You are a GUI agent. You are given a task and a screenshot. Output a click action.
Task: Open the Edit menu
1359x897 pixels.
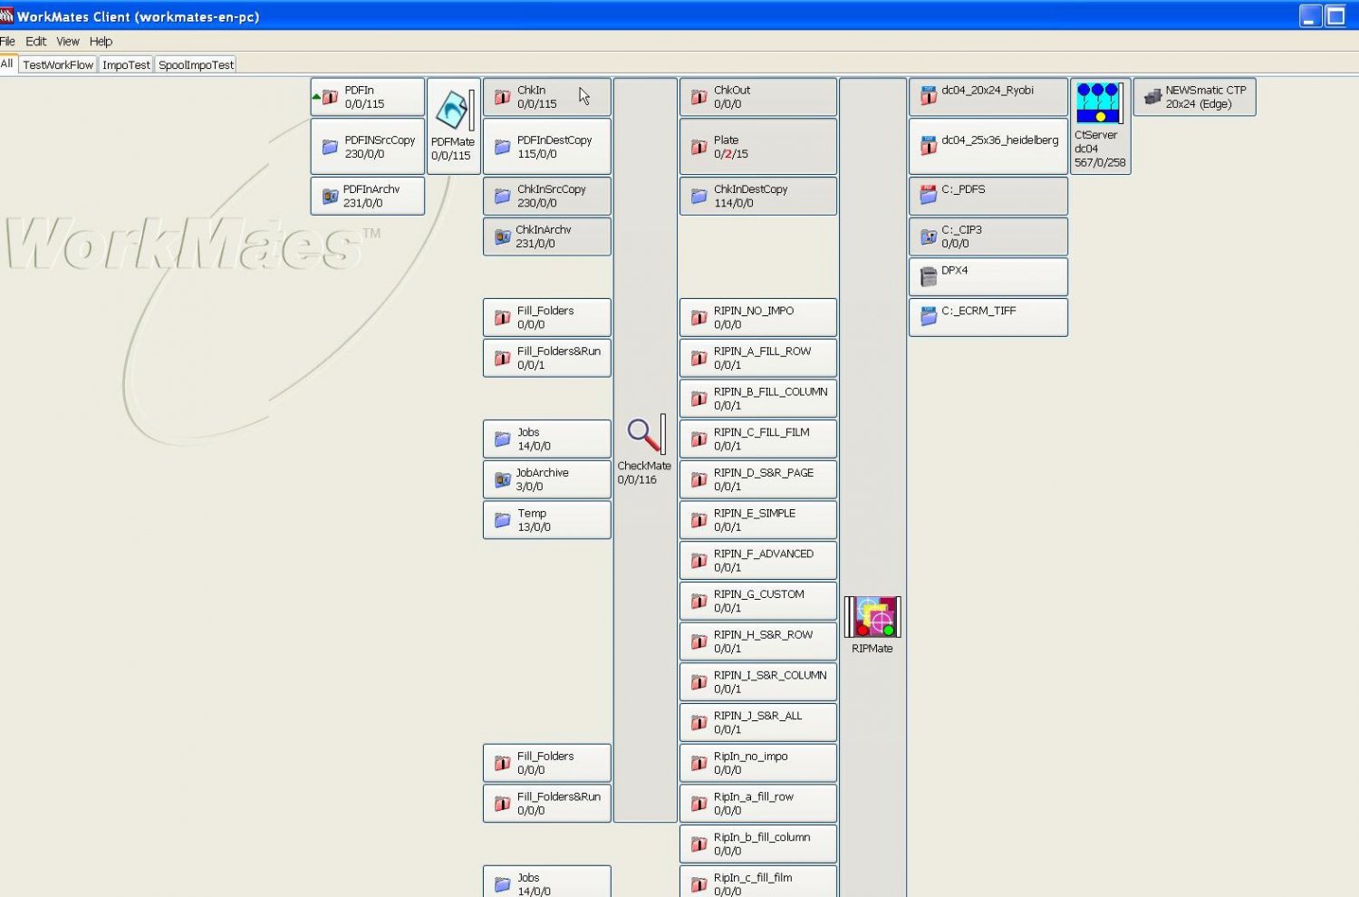pyautogui.click(x=35, y=42)
